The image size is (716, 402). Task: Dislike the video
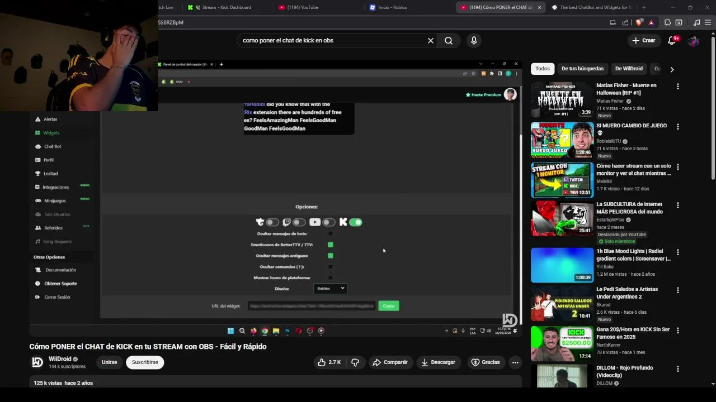(x=355, y=362)
